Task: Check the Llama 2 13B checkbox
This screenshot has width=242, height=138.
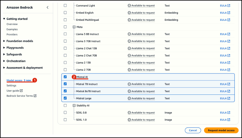Action: [65, 63]
